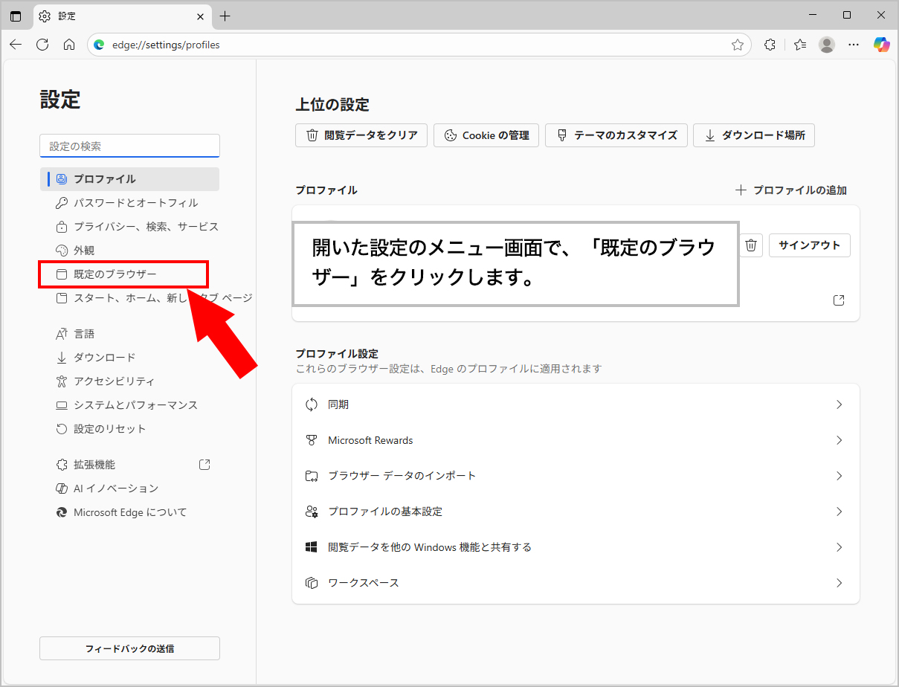Image resolution: width=899 pixels, height=687 pixels.
Task: Open ブラウザー データのインポート settings row
Action: (576, 476)
